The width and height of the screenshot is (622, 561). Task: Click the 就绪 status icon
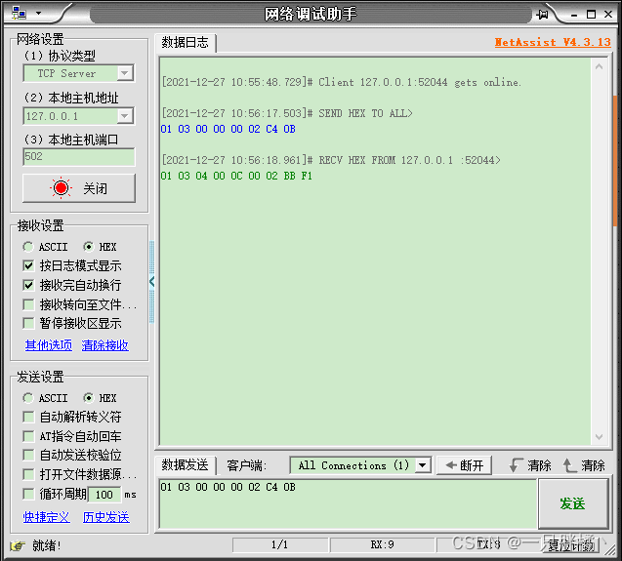pos(18,546)
